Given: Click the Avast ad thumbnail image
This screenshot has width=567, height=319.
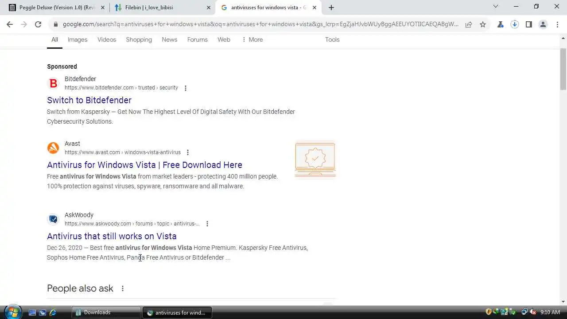Looking at the screenshot, I should pos(315,159).
